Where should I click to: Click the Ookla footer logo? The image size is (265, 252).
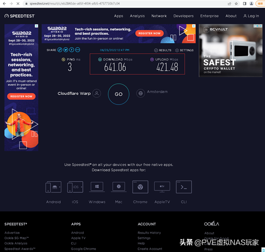click(211, 224)
